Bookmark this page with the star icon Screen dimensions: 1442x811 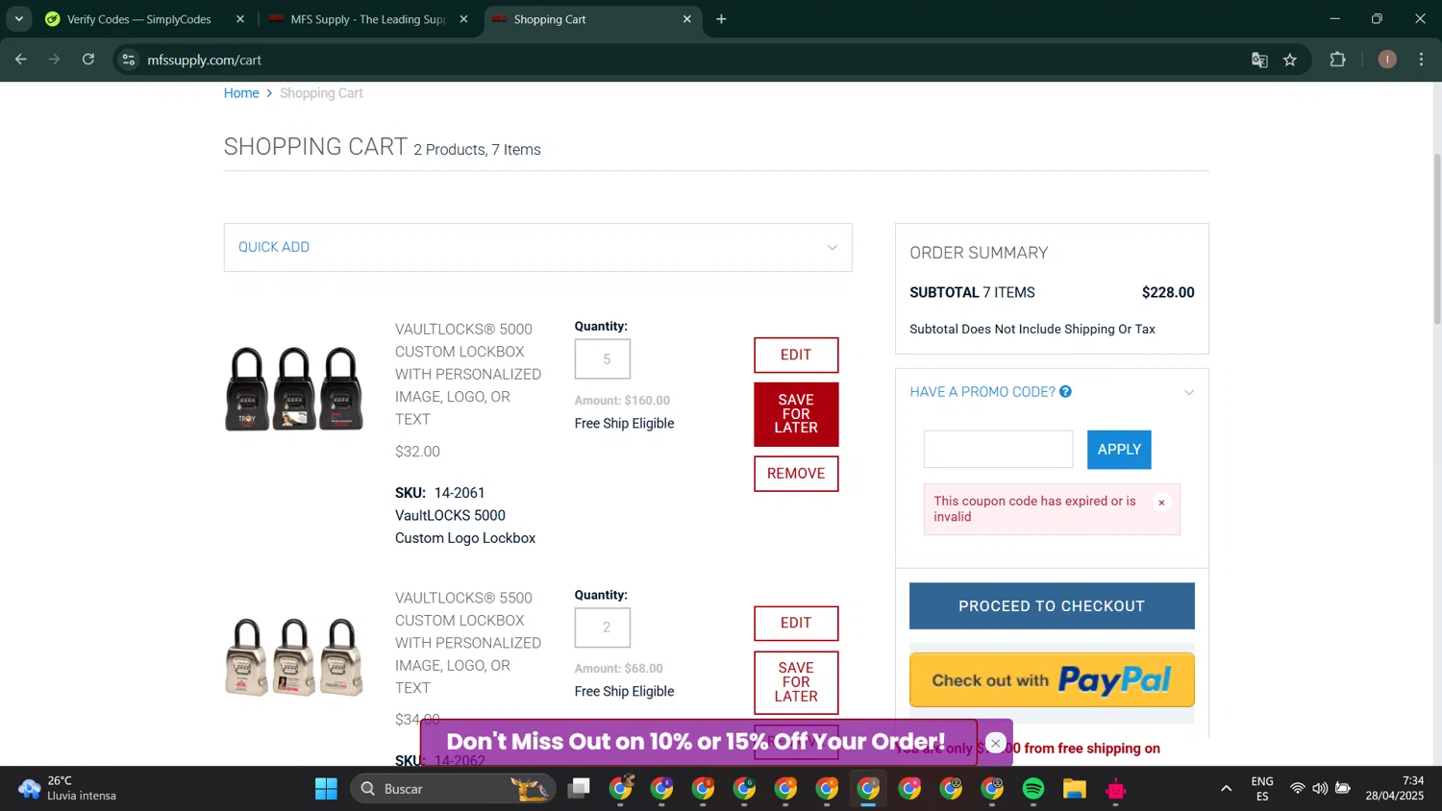[x=1290, y=60]
